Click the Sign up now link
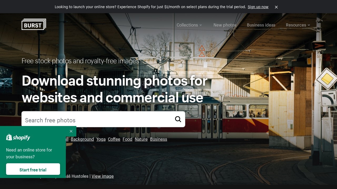This screenshot has height=189, width=337. click(258, 7)
